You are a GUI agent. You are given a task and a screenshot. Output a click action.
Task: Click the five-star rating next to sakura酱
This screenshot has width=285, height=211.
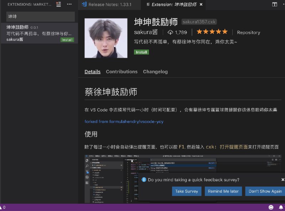click(x=212, y=32)
